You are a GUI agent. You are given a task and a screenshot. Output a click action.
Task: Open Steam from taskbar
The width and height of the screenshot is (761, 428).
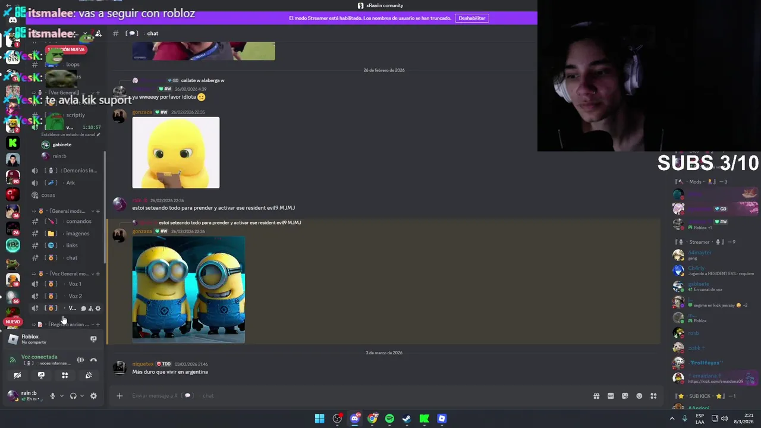pos(407,418)
